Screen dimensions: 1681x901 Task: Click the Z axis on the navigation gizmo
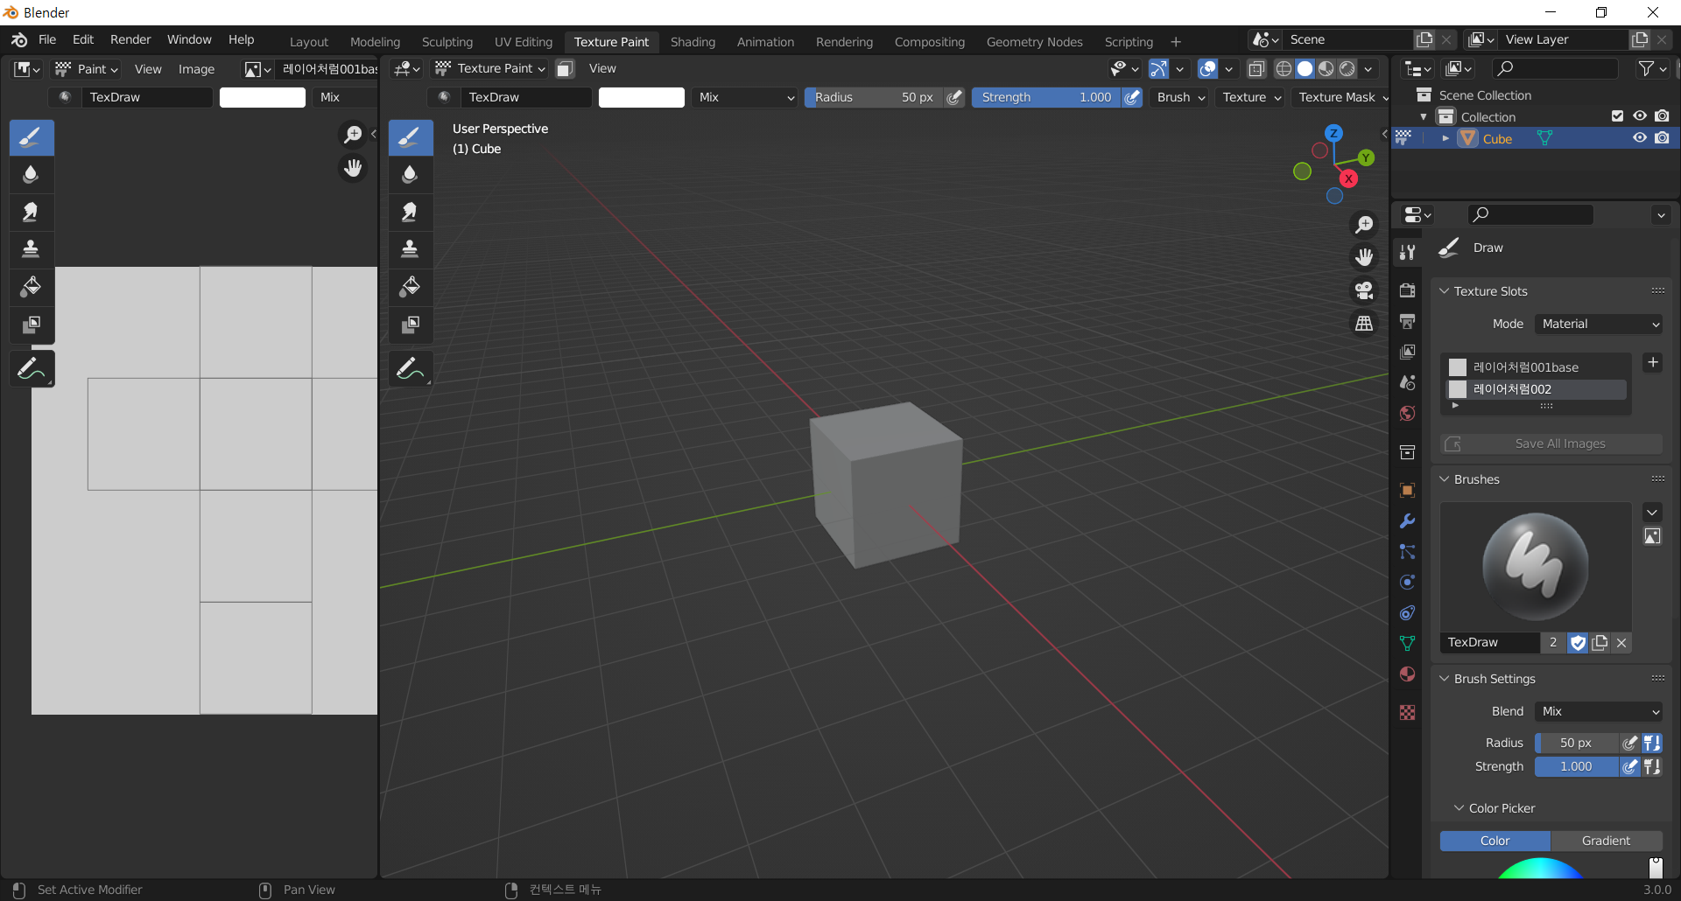pos(1333,133)
